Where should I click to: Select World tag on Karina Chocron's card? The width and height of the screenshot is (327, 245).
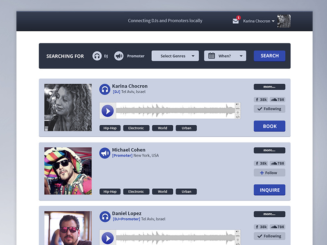point(162,128)
